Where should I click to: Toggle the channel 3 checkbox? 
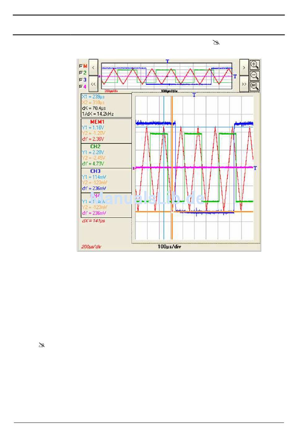tap(81, 80)
